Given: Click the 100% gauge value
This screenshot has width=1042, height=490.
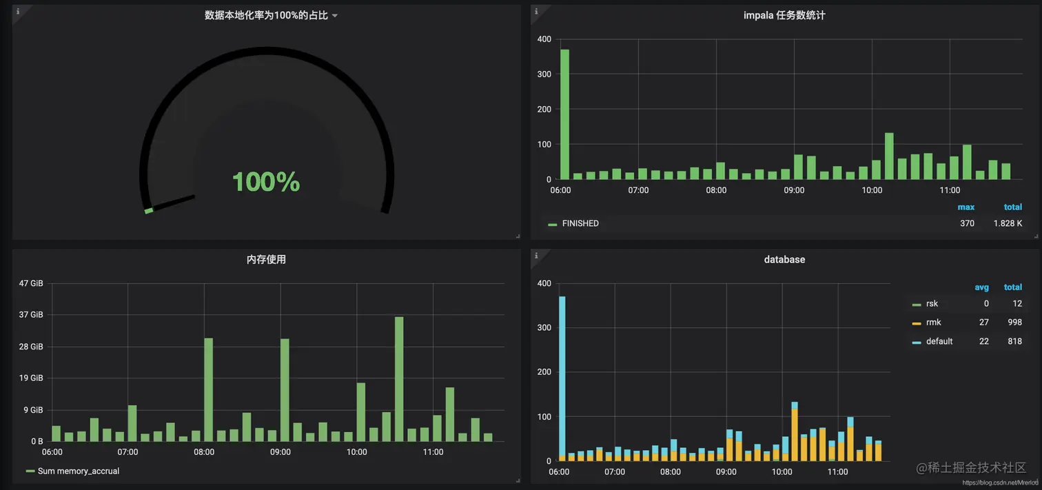Looking at the screenshot, I should pyautogui.click(x=266, y=182).
